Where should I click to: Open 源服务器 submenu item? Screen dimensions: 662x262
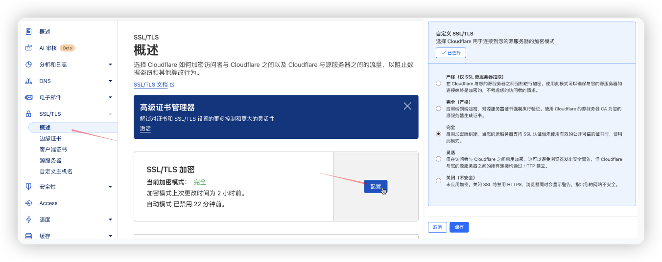click(x=50, y=160)
